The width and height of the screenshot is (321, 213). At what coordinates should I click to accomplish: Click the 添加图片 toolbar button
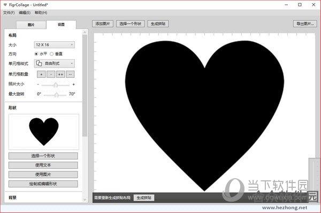click(103, 24)
